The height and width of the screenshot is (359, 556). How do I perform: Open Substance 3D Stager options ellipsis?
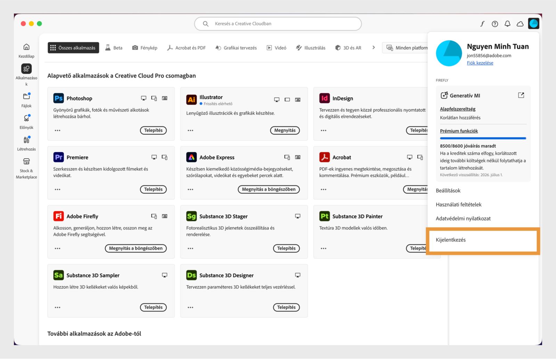point(190,249)
